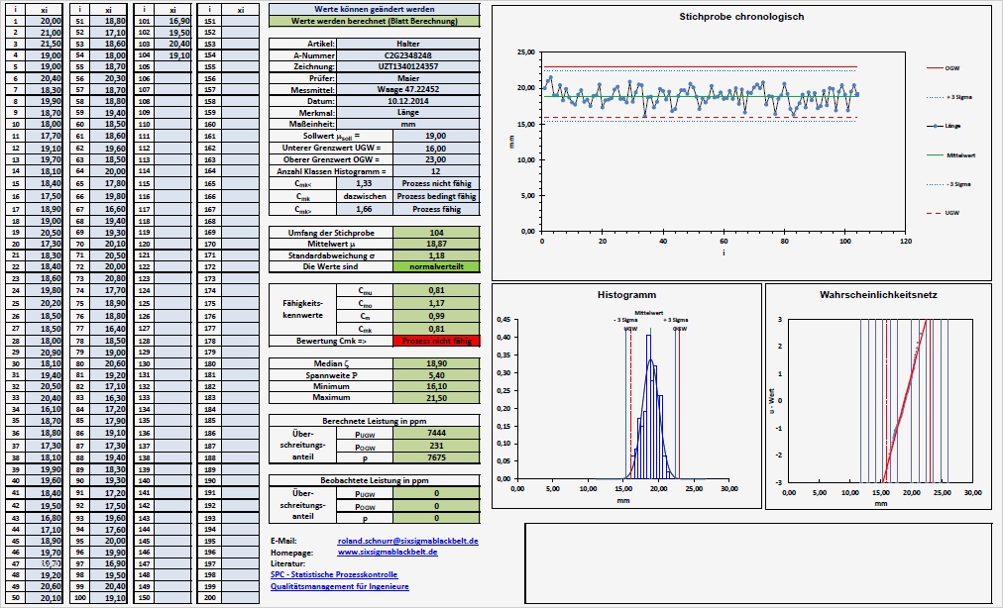Select the Standardabweichung σ value 1,18

coord(436,255)
